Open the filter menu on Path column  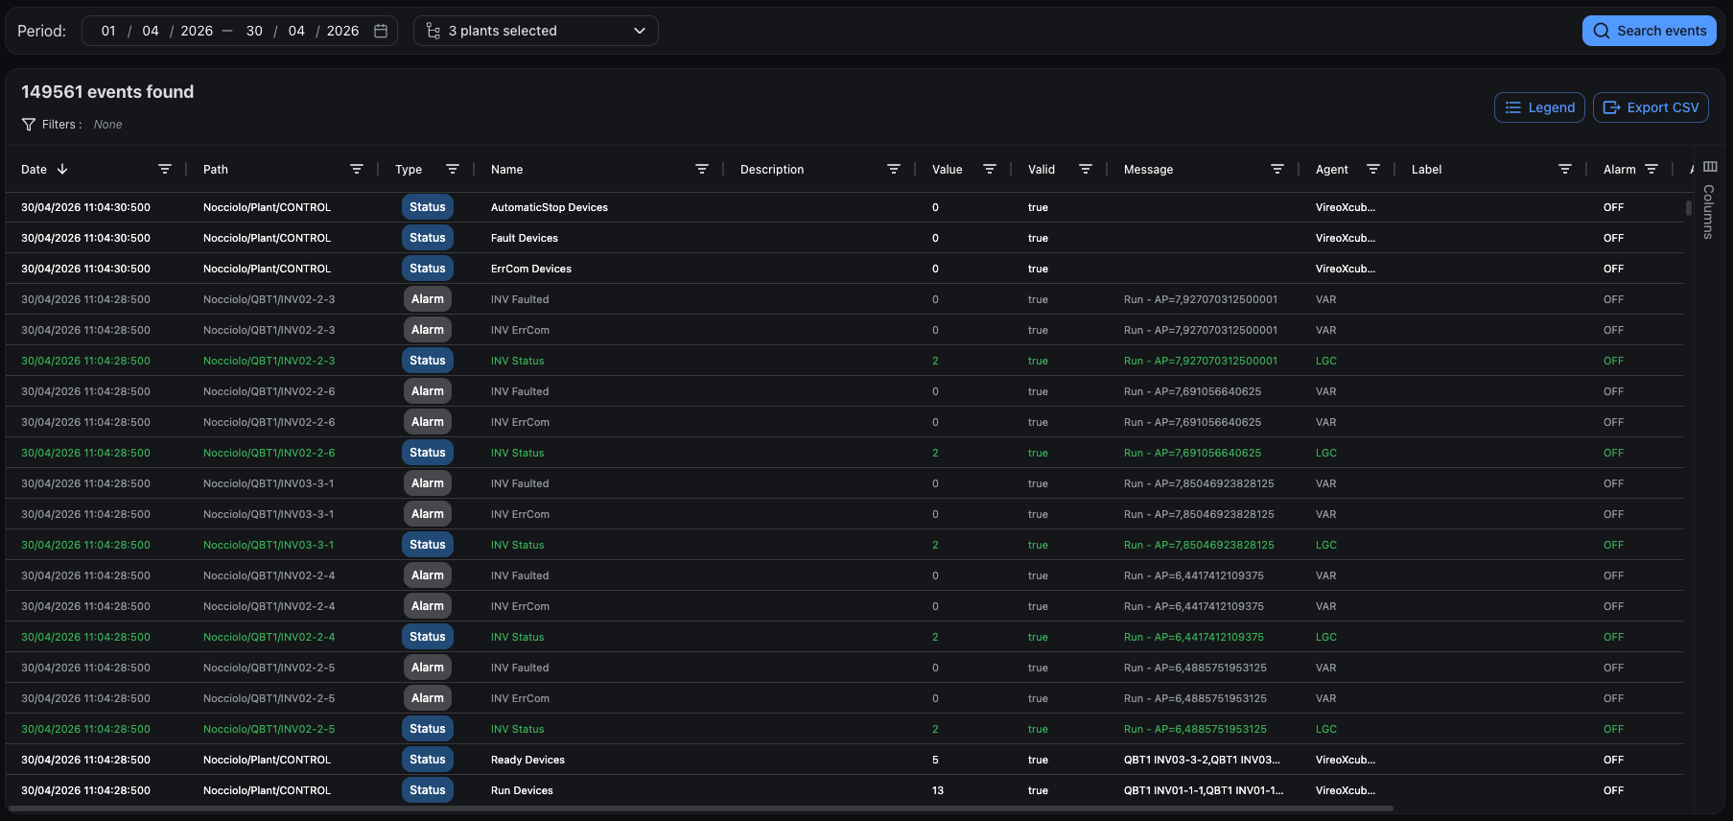pos(357,169)
